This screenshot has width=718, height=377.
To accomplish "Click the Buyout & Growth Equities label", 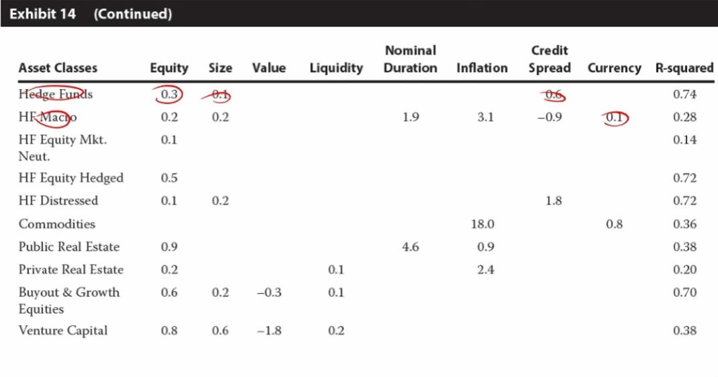I will click(x=69, y=300).
